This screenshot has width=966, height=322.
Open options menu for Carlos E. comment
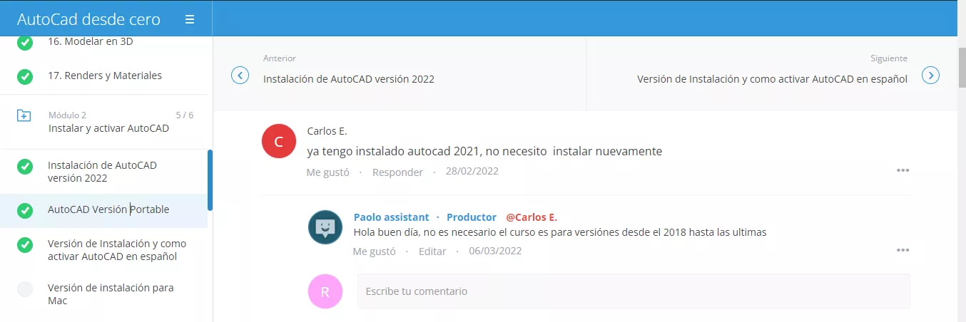point(903,170)
